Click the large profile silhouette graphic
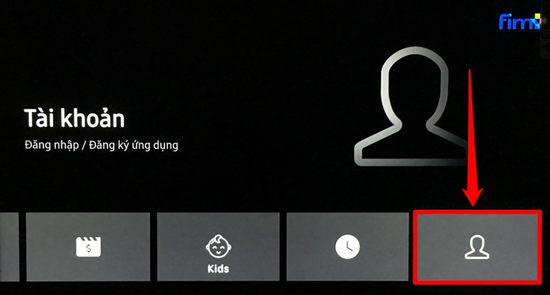This screenshot has height=295, width=550. [x=414, y=107]
